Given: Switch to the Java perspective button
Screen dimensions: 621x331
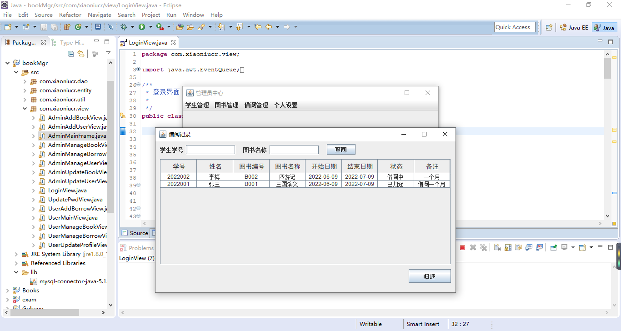Looking at the screenshot, I should tap(605, 27).
